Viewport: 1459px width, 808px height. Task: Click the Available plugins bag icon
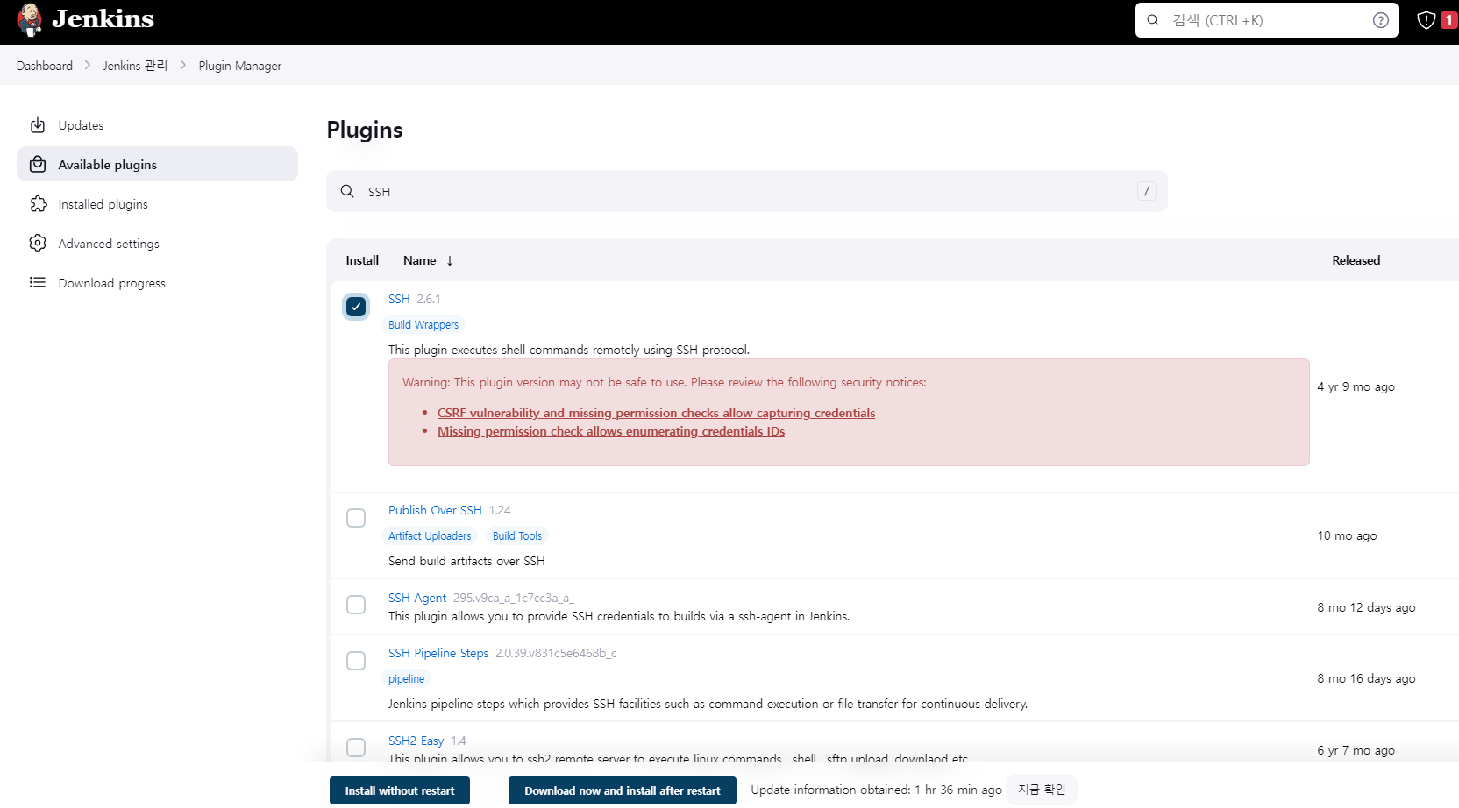coord(38,164)
